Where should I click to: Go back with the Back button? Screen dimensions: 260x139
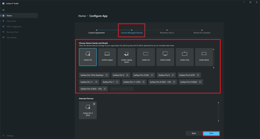pos(194,133)
